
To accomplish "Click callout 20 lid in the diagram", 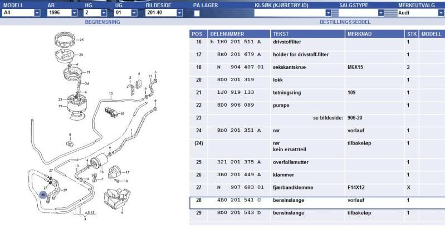I will 81,55.
